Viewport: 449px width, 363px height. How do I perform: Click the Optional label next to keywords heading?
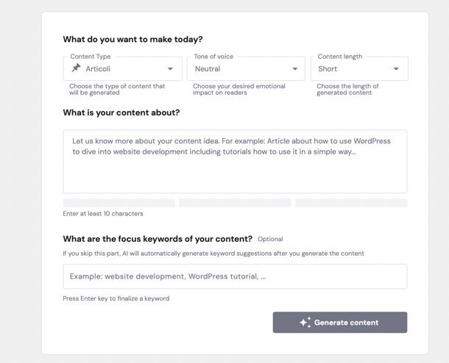[x=270, y=239]
